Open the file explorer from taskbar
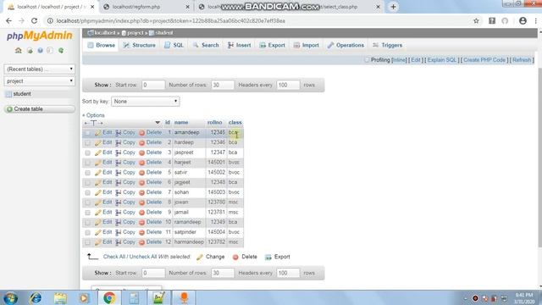 point(60,297)
